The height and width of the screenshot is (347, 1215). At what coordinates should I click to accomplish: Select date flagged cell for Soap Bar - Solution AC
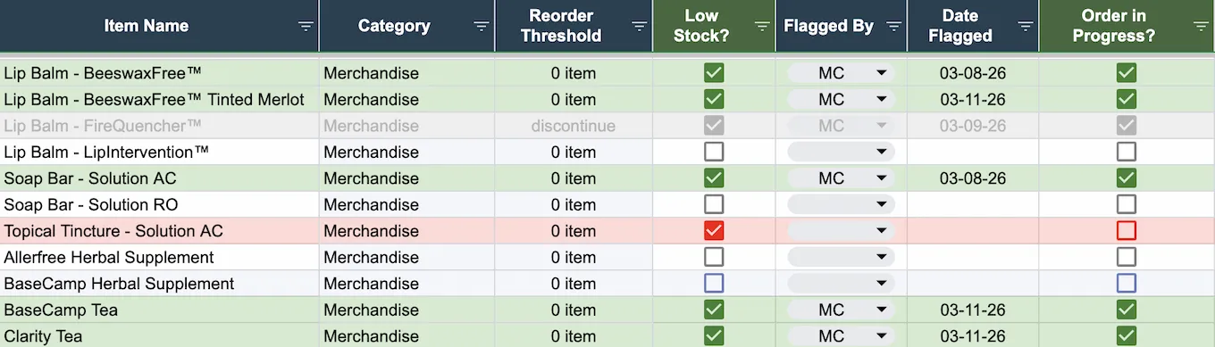pos(973,178)
